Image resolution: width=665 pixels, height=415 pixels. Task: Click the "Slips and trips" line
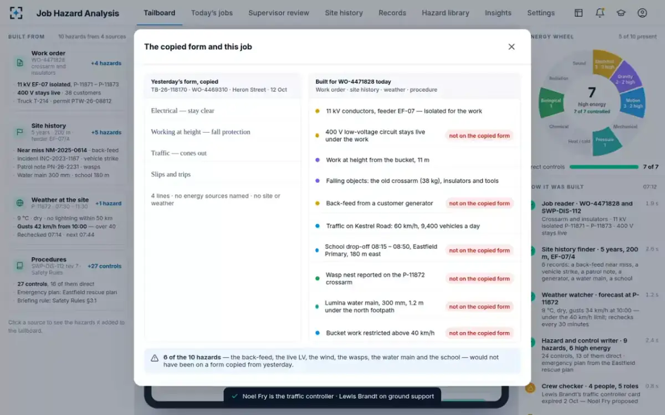[222, 174]
